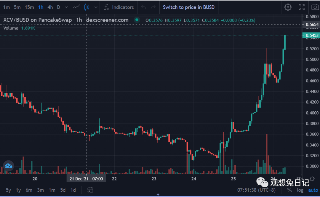
Task: Click the change value +0.0008 (+0.23%)
Action: [x=238, y=20]
